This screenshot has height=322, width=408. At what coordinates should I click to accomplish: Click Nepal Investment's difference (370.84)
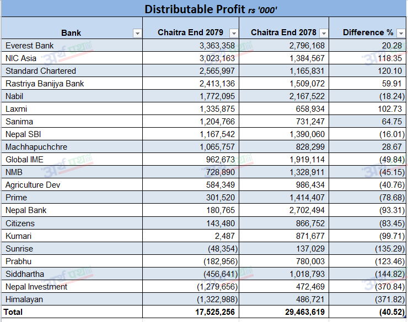coord(390,287)
